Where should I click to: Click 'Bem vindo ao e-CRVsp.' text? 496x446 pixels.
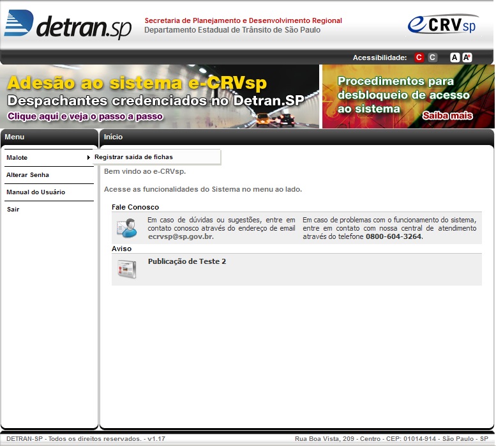coord(145,171)
